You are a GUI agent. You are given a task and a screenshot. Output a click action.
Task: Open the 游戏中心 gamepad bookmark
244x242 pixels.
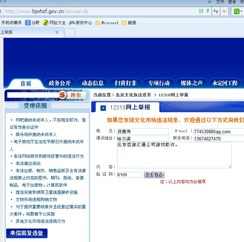81,23
